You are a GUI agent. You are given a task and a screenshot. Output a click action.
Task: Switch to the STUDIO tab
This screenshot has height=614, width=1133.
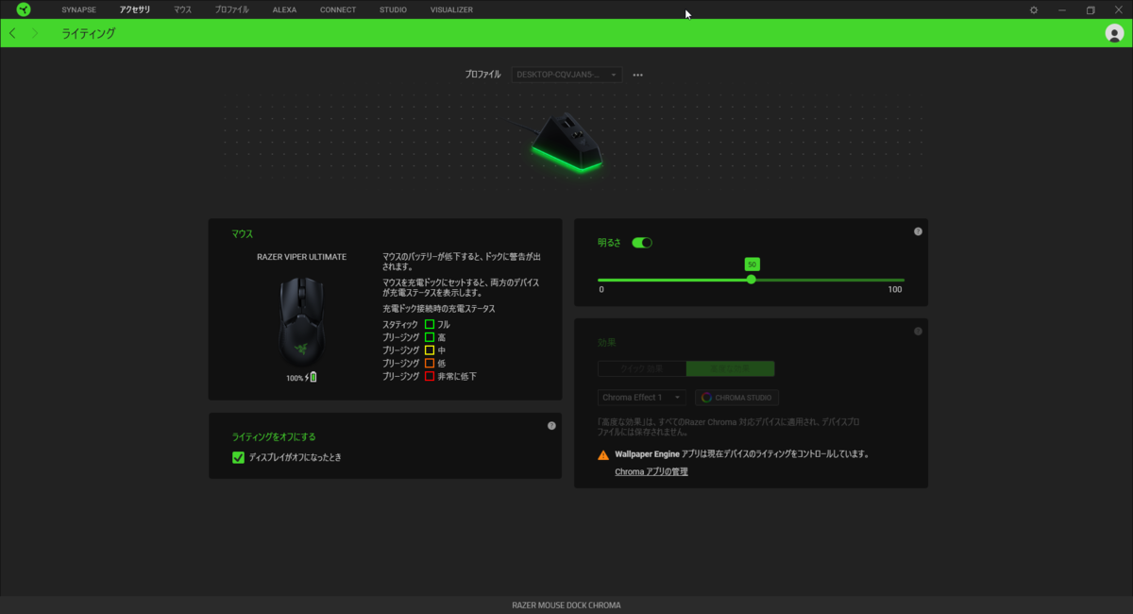[x=393, y=9]
